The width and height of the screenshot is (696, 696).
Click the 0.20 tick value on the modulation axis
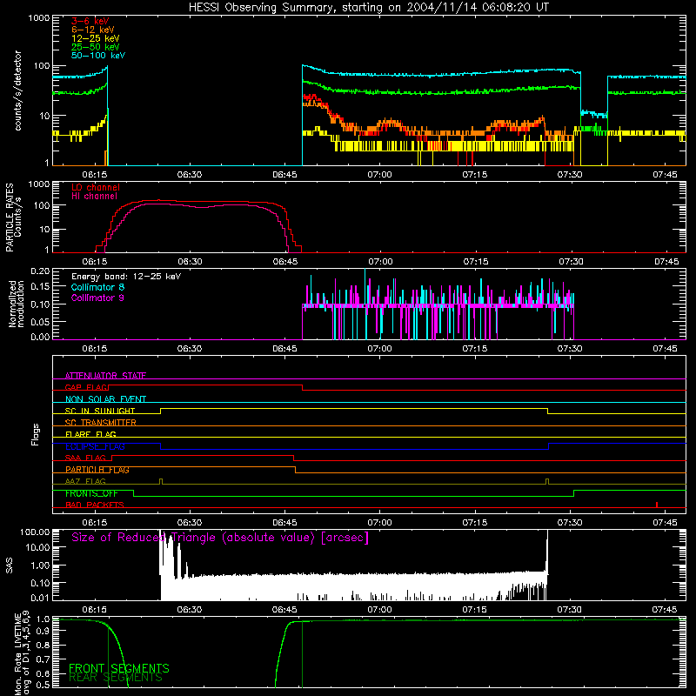(40, 271)
